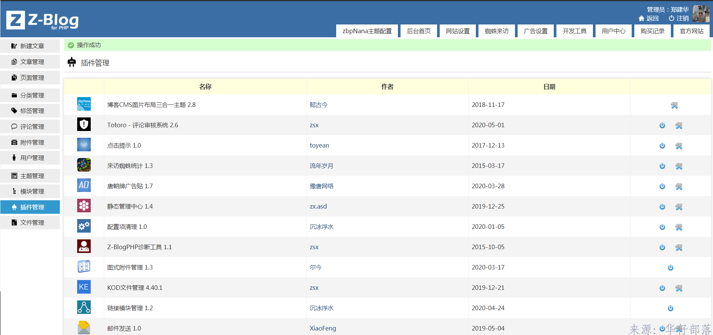Open 主题管理 sidebar item
This screenshot has height=335, width=713.
(30, 176)
